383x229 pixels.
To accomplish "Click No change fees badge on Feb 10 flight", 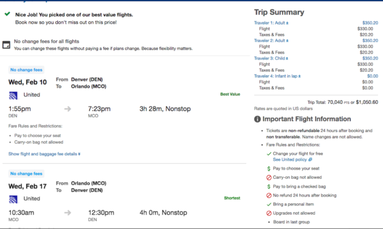I will [26, 70].
